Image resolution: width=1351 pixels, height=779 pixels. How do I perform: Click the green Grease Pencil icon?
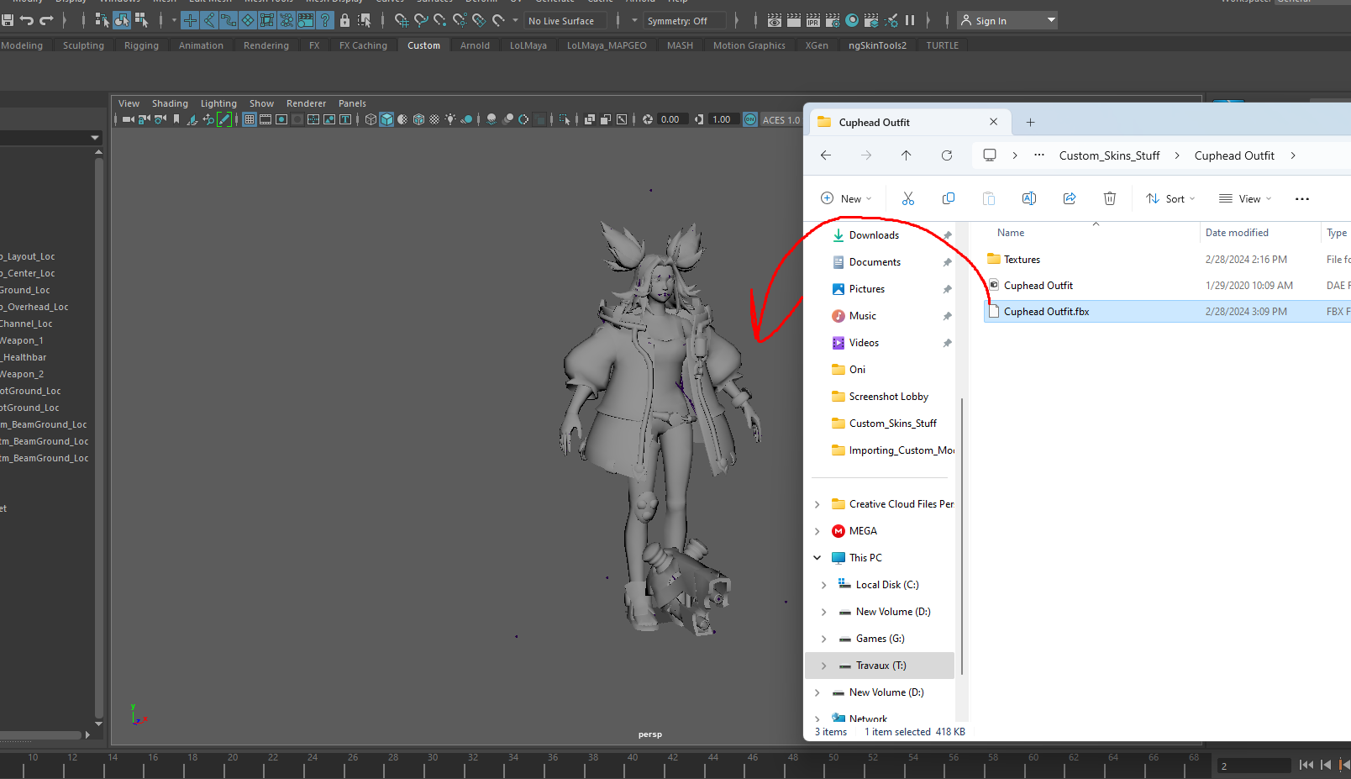(224, 119)
